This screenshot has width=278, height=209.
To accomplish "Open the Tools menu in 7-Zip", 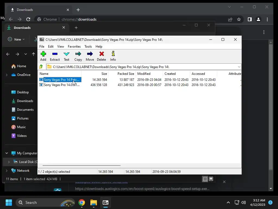I will click(88, 46).
